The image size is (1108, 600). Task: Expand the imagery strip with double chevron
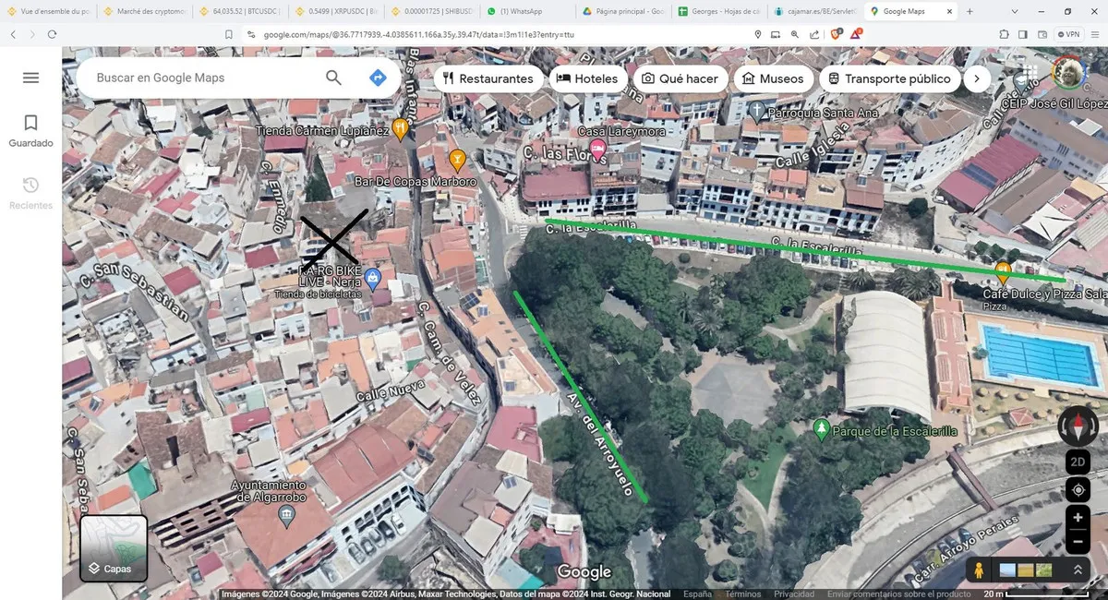tap(1077, 570)
